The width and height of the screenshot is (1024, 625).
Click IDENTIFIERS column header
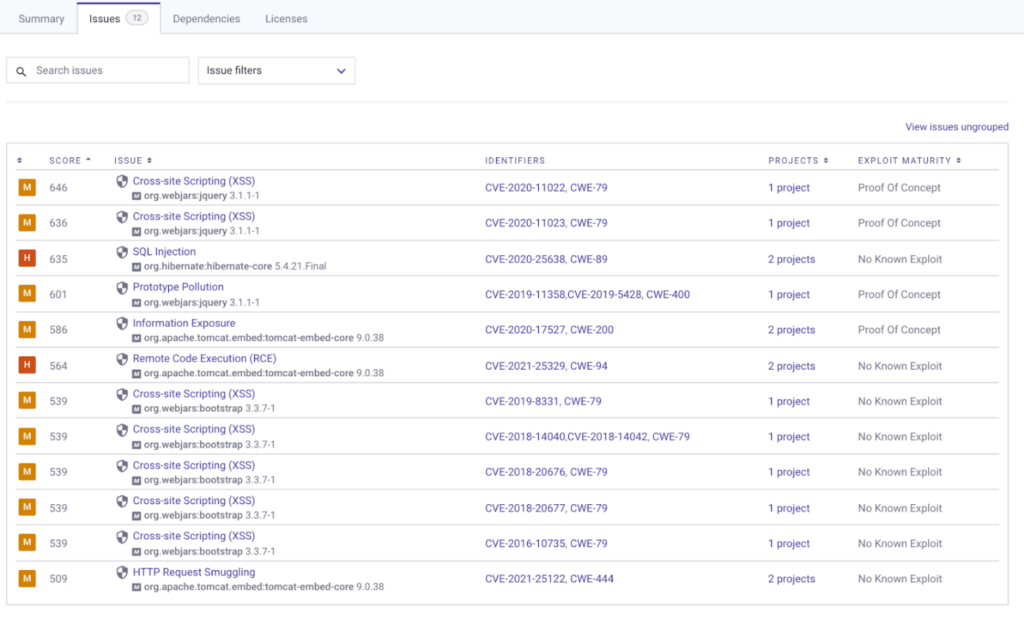pos(515,160)
